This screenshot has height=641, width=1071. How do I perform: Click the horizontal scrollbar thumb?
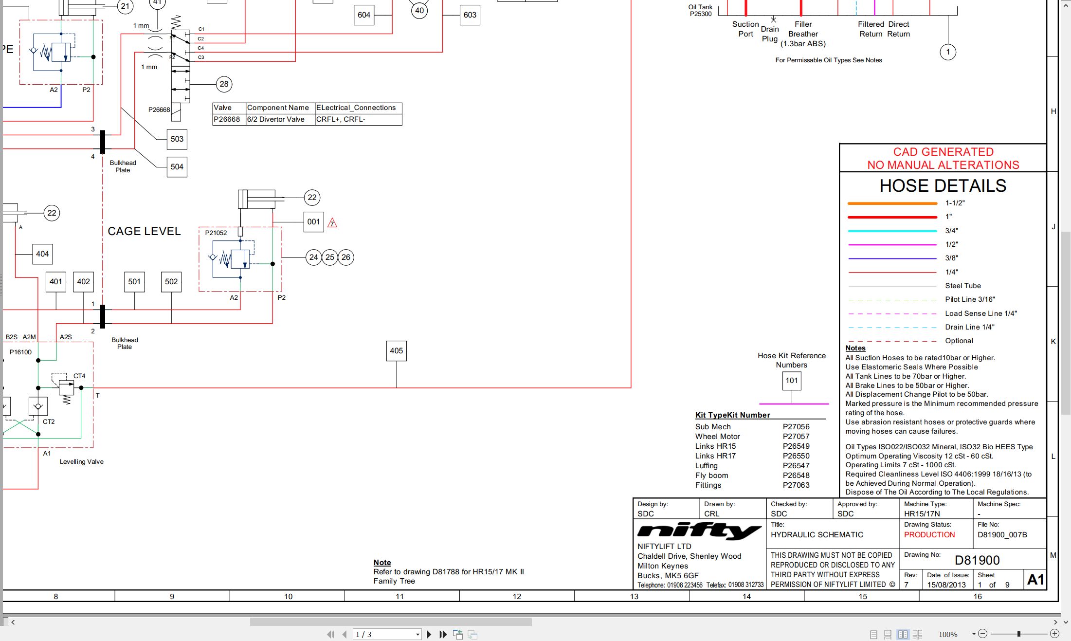[391, 622]
